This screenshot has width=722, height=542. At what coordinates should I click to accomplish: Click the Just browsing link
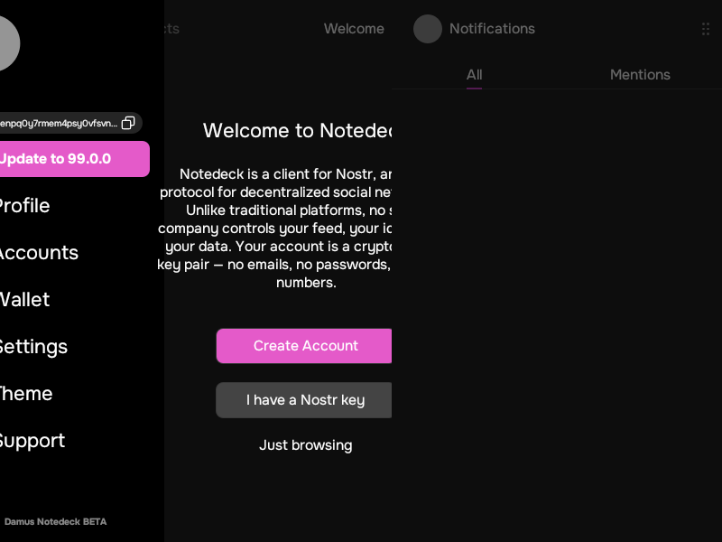[305, 445]
